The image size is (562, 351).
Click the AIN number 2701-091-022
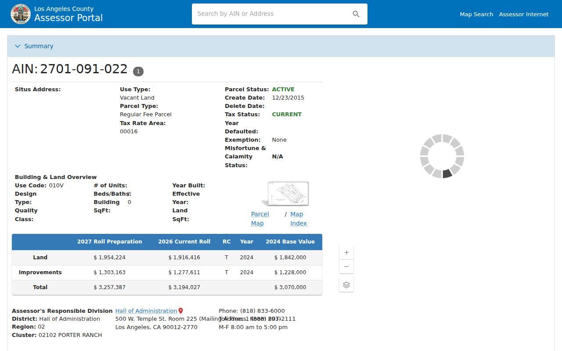[84, 69]
